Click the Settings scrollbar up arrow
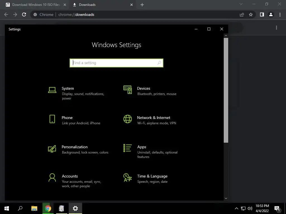This screenshot has height=214, width=286. [x=226, y=36]
